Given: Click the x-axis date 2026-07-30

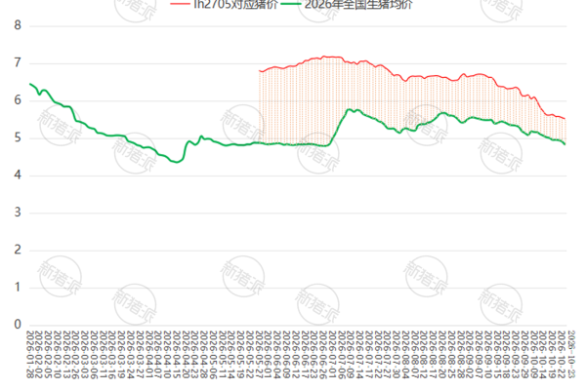Looking at the screenshot, I should [397, 355].
